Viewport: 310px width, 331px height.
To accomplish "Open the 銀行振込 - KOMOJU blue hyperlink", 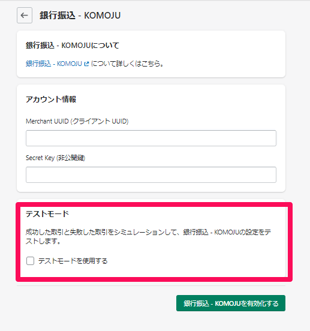I will coord(54,64).
